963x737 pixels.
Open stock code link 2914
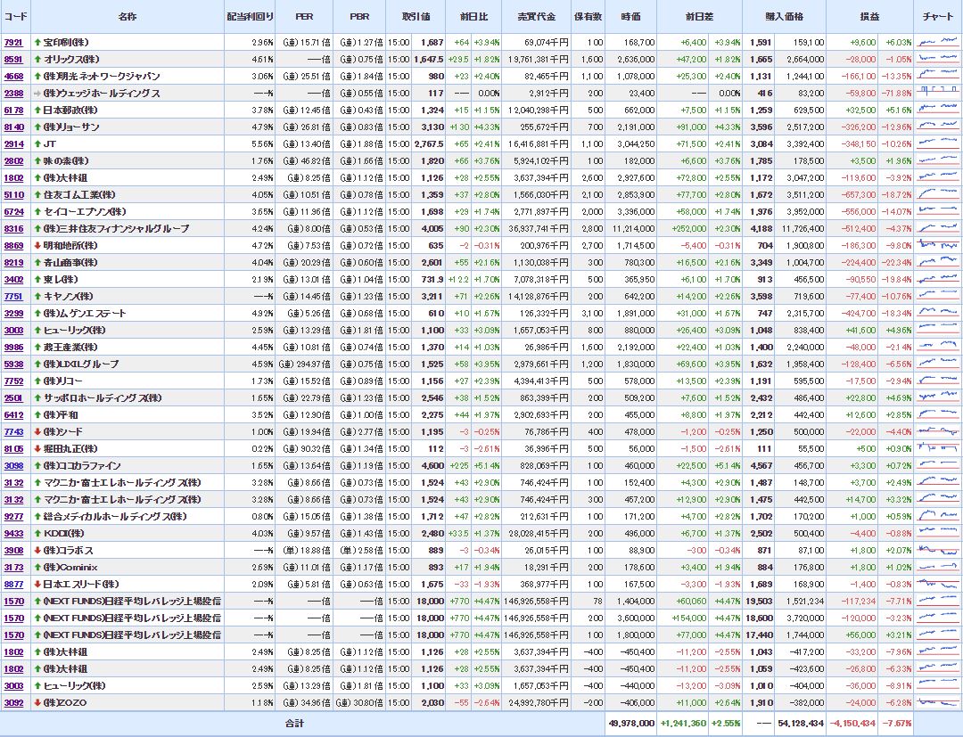click(x=13, y=144)
